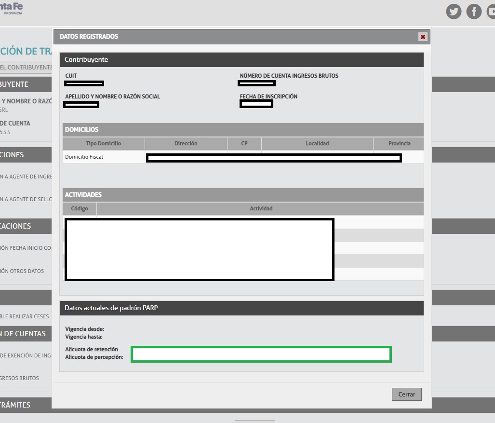Click the ACTIVIDADES section header
Image resolution: width=495 pixels, height=423 pixels.
243,194
